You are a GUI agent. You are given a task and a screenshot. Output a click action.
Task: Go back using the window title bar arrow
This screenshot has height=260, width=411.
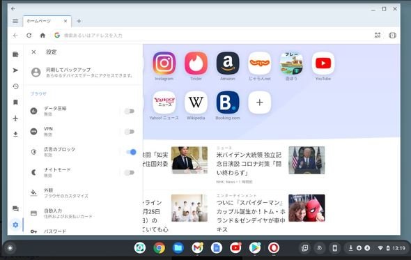(x=13, y=8)
